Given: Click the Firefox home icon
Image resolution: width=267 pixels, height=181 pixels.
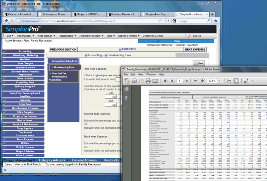Looking at the screenshot, I should tap(216, 21).
